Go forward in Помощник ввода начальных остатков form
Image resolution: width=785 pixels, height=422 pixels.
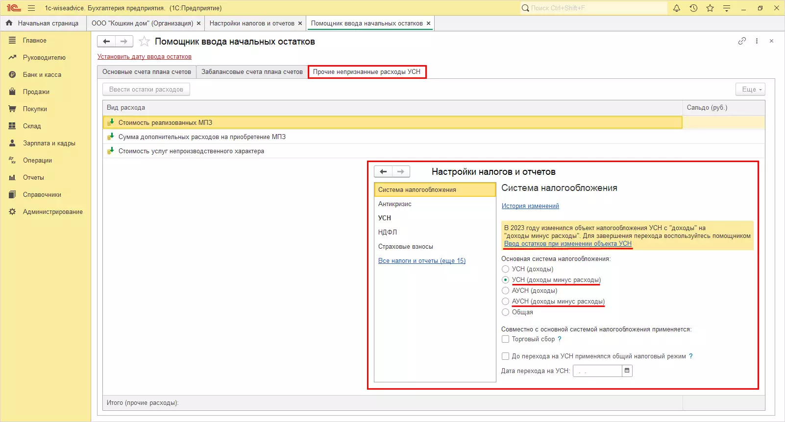[124, 42]
